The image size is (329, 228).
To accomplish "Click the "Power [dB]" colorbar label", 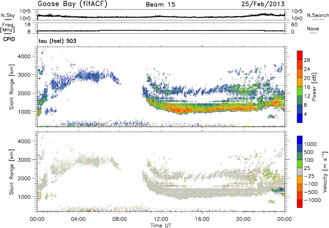I will (314, 87).
